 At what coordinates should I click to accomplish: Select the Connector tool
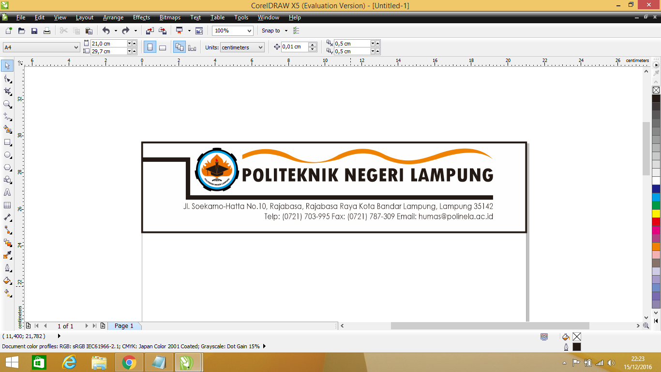(x=7, y=230)
